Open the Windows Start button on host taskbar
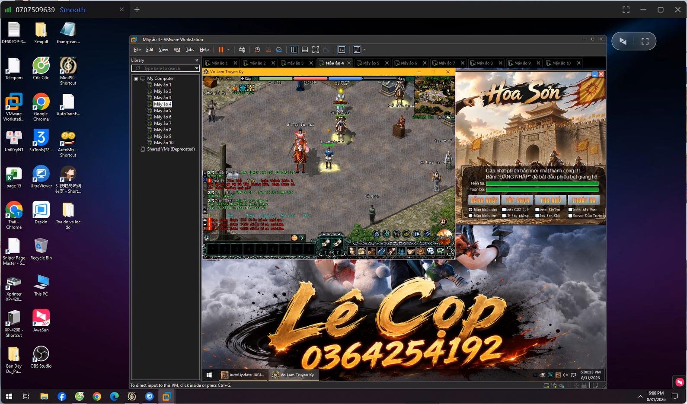687x404 pixels. click(9, 396)
